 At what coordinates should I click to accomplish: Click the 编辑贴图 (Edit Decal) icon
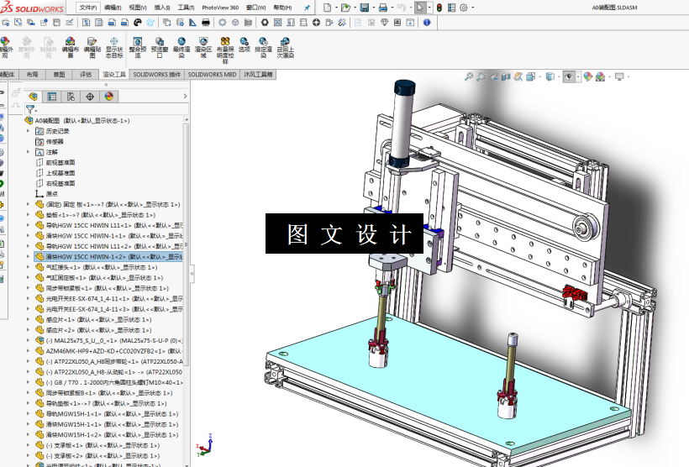(x=92, y=47)
